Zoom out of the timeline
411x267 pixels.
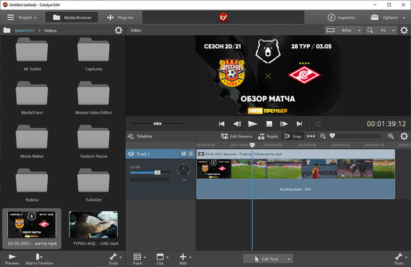point(324,136)
